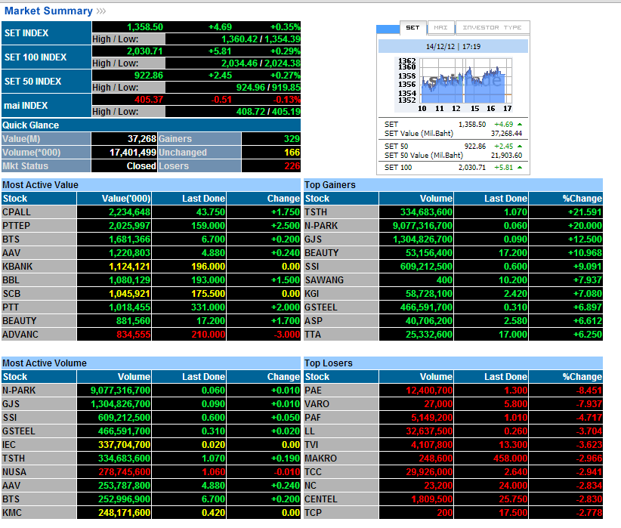Click the Quick Glance header bar
The width and height of the screenshot is (621, 528).
[151, 125]
